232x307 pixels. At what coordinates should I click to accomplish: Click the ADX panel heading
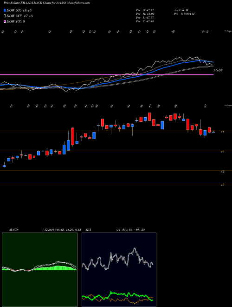coord(88,230)
